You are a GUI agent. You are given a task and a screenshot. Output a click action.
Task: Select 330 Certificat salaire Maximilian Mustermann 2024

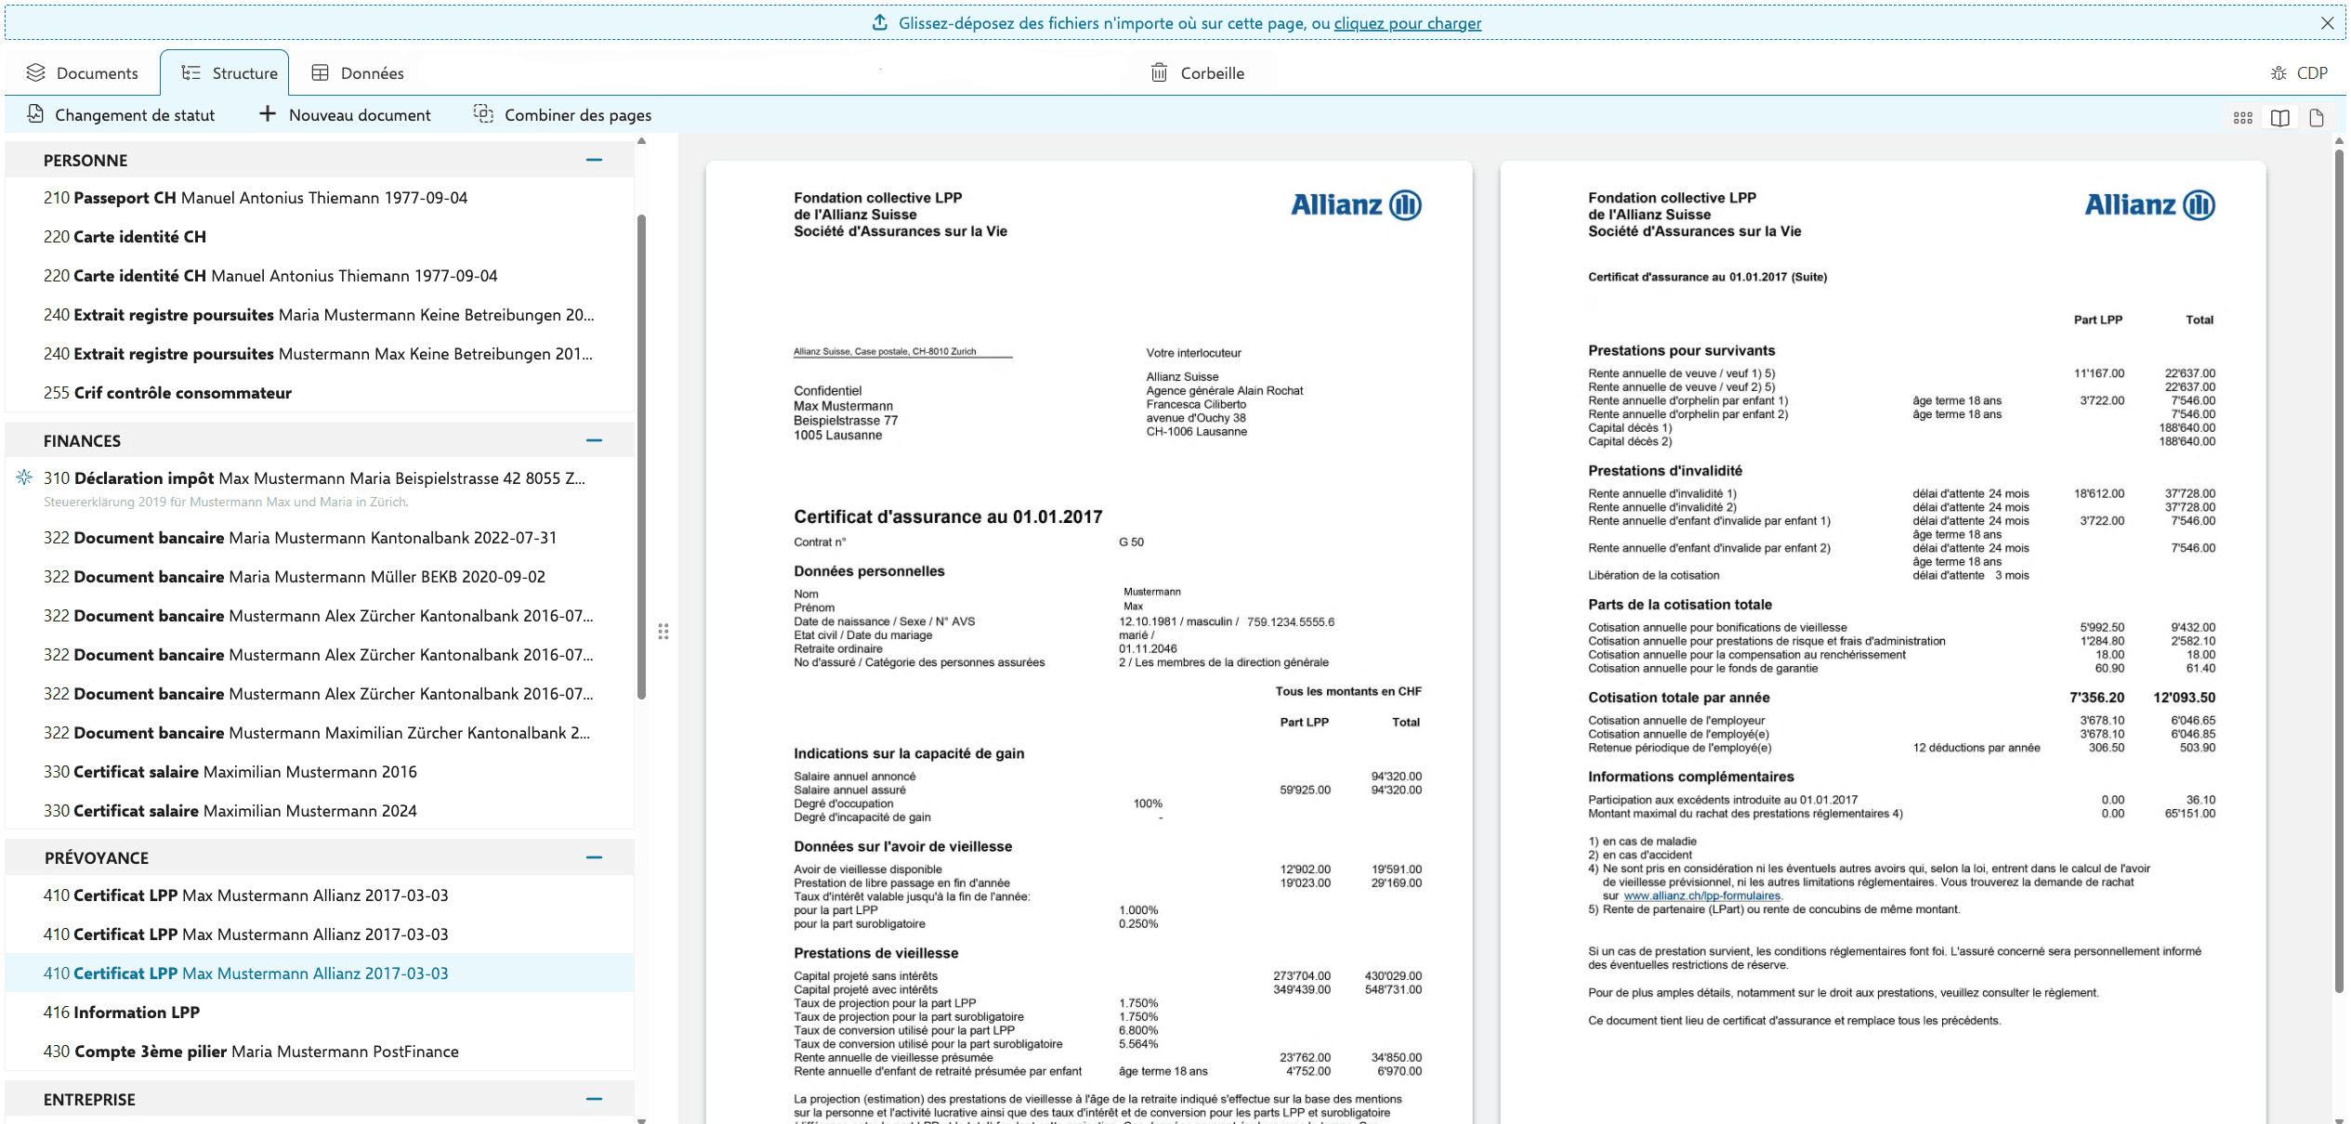[320, 811]
